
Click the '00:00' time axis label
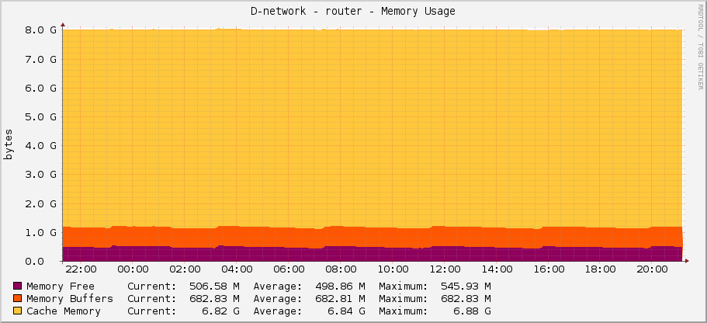pyautogui.click(x=133, y=269)
